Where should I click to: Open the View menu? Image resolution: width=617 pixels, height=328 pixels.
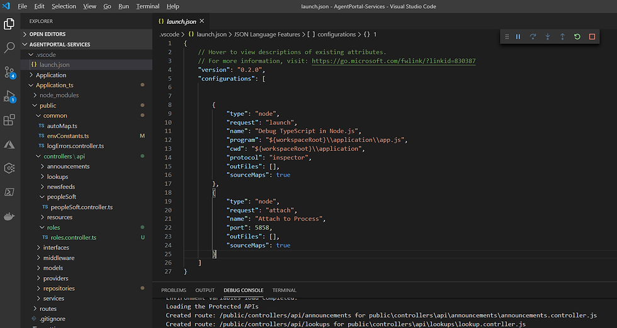click(89, 6)
